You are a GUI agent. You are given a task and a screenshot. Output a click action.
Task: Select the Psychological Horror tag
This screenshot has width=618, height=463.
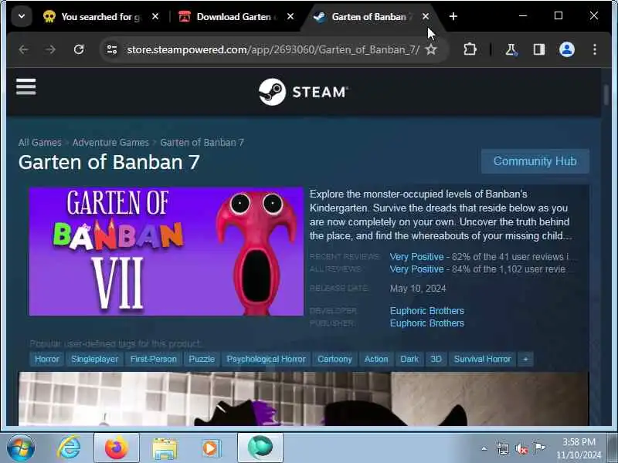click(x=266, y=359)
